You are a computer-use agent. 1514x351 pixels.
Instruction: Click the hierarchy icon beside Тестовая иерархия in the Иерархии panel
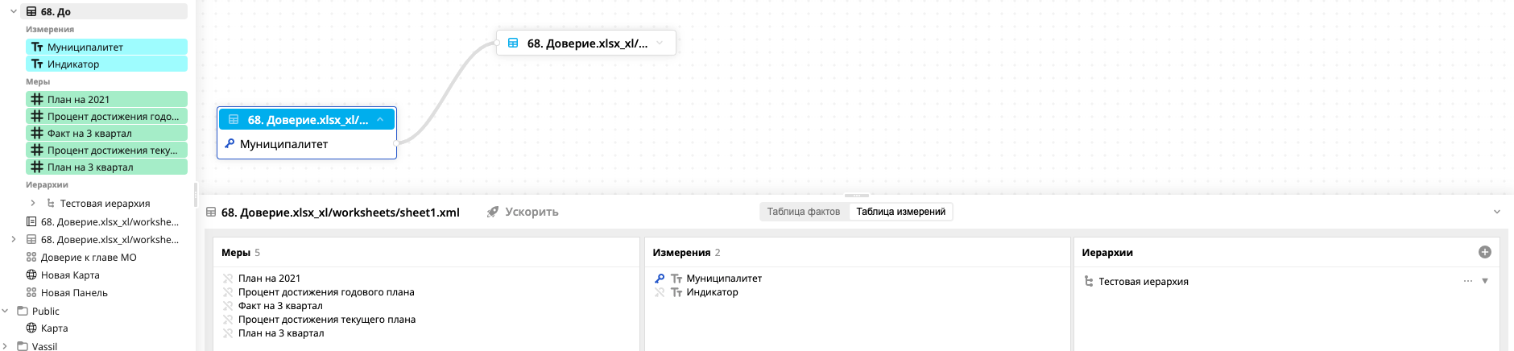point(1089,281)
